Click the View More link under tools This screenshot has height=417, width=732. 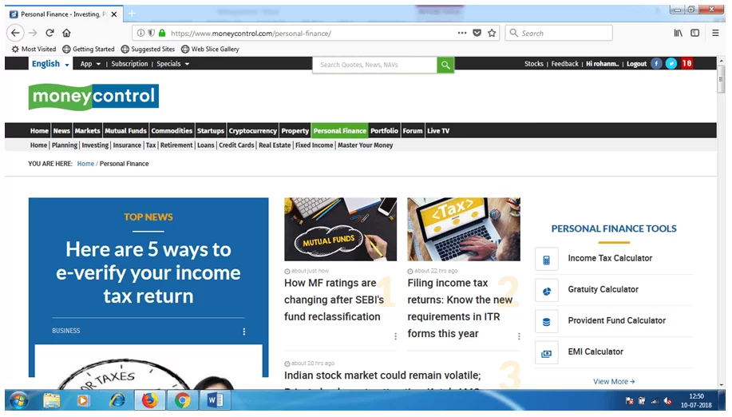[614, 382]
